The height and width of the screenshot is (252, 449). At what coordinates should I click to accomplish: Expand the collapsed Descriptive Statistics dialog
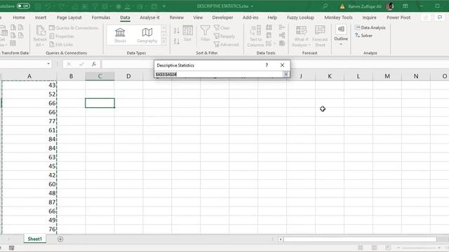tap(286, 74)
